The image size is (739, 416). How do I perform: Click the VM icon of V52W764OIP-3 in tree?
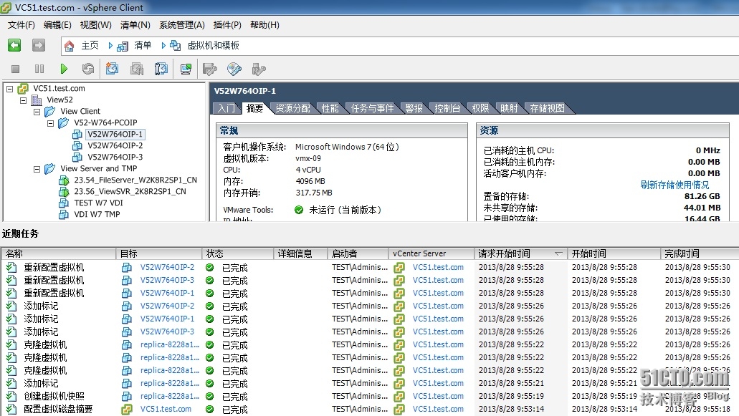pyautogui.click(x=77, y=158)
